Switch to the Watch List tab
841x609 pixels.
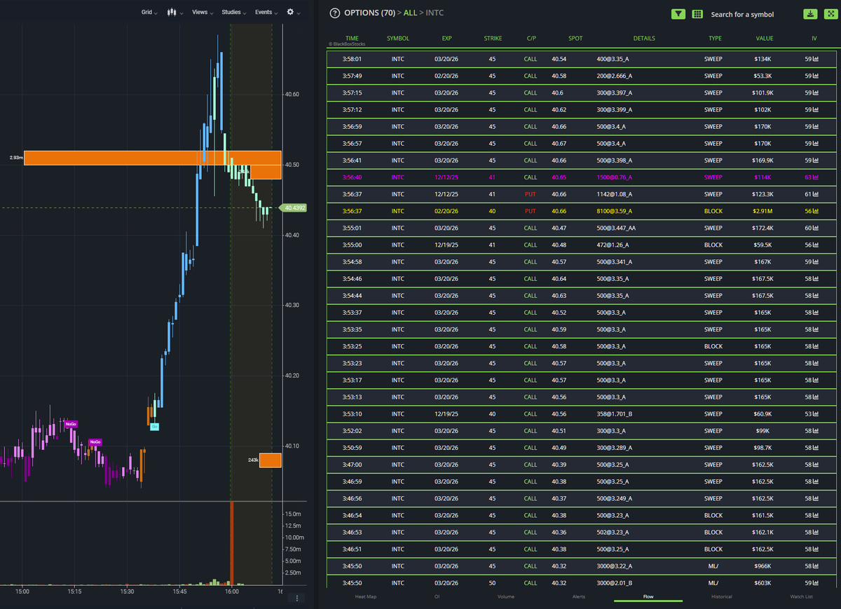coord(801,597)
